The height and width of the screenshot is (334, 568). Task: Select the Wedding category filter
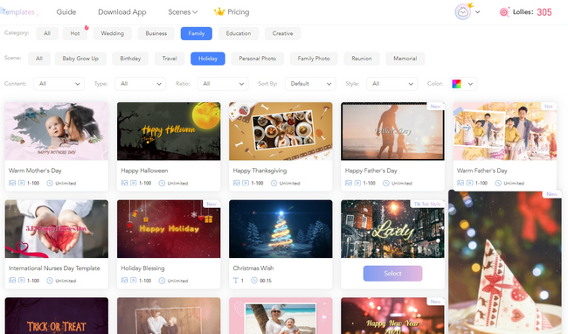point(113,33)
